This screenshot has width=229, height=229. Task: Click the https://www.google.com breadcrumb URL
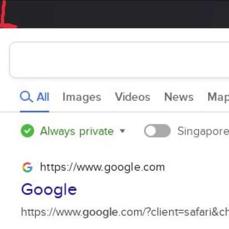click(102, 167)
